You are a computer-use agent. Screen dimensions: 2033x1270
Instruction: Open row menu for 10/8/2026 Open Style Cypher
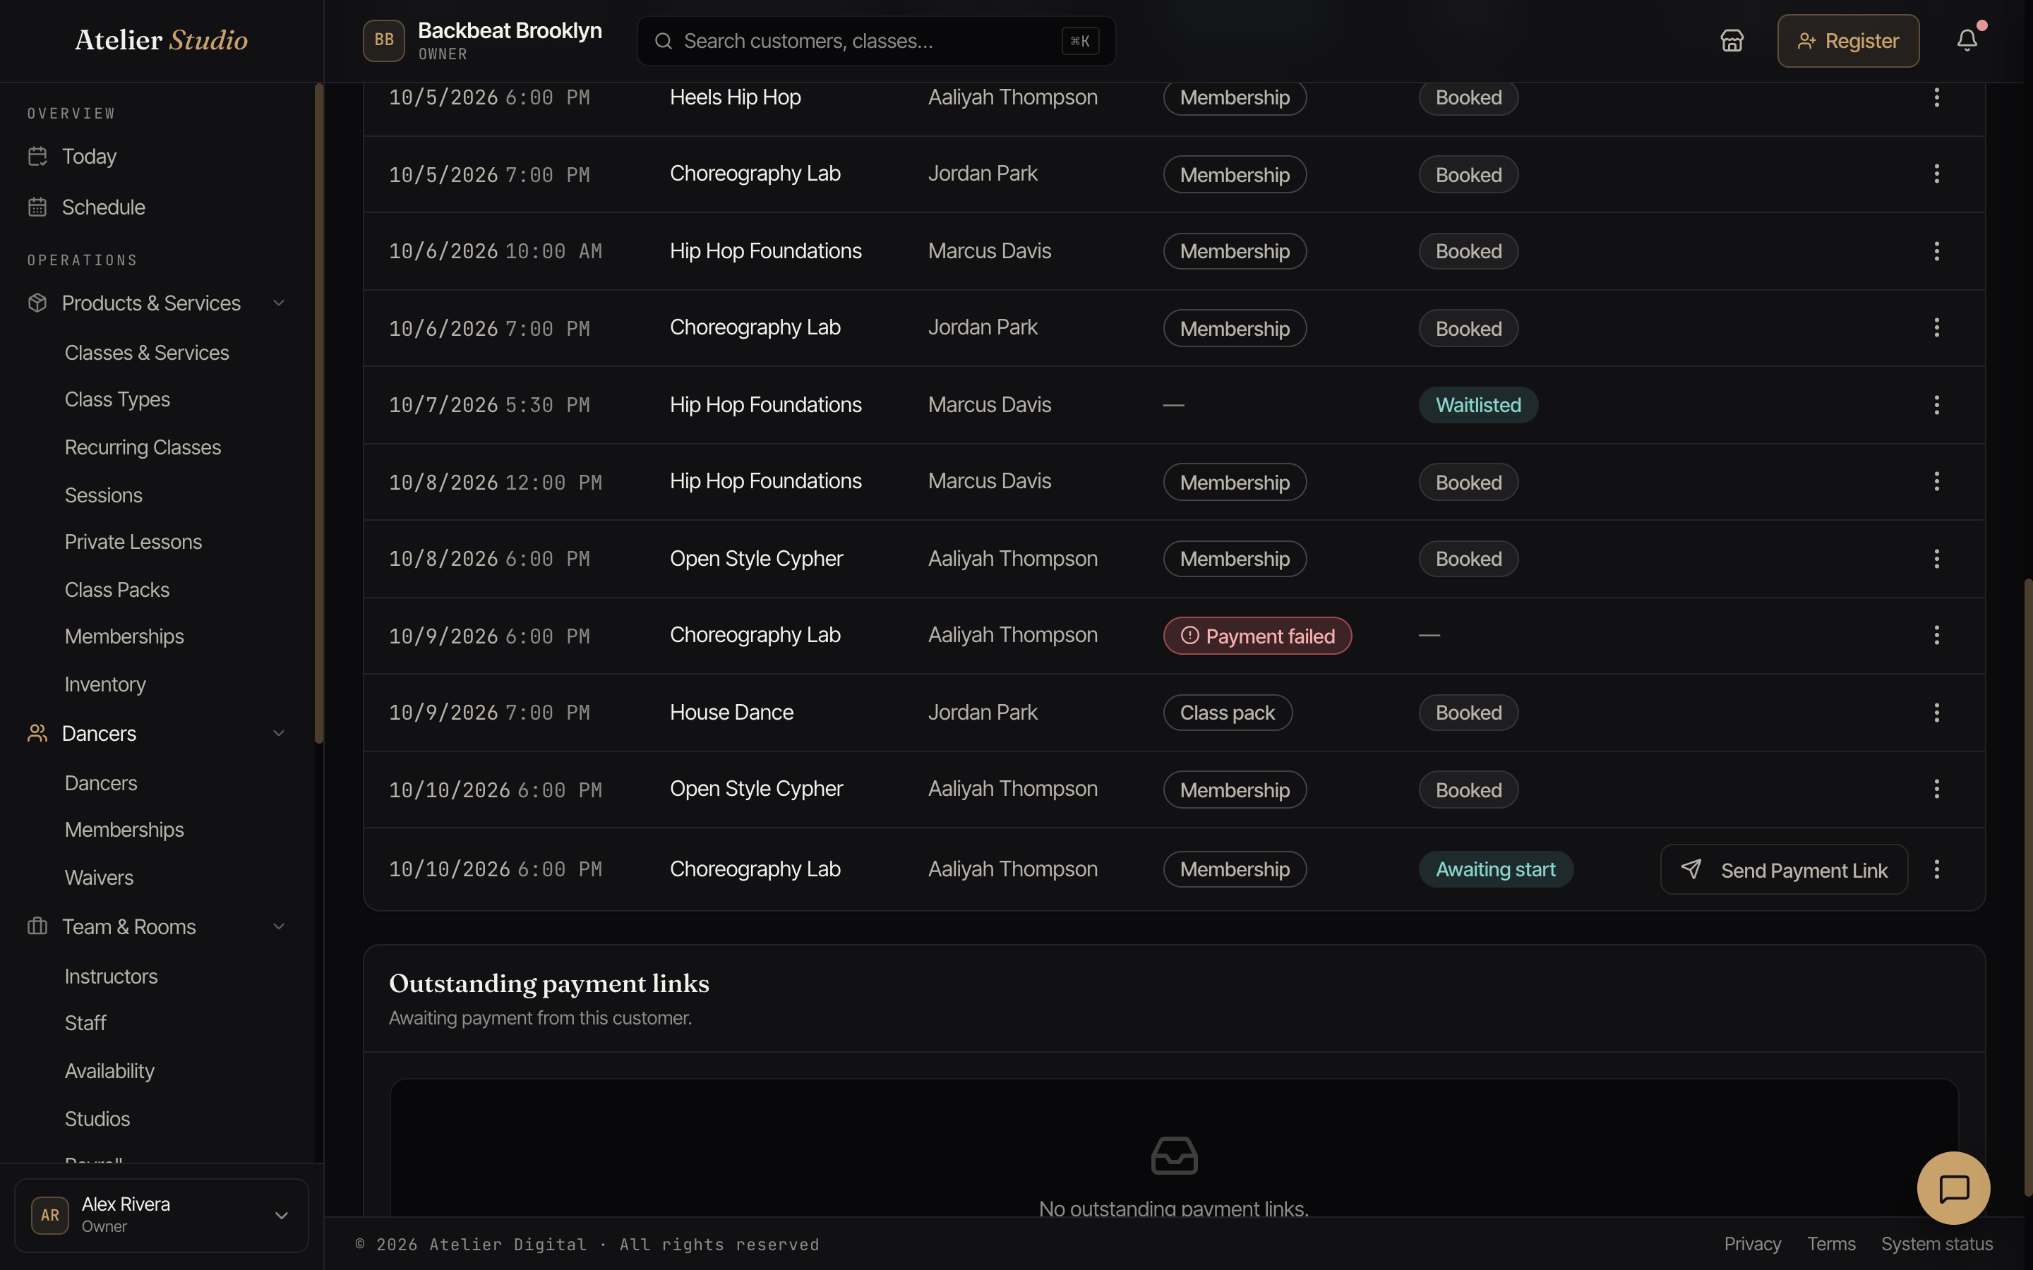(x=1936, y=559)
